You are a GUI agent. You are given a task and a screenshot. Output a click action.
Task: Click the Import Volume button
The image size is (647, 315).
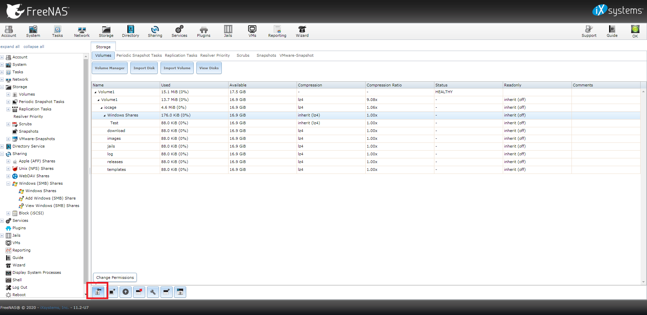[177, 68]
